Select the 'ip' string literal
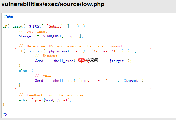Screen dimensions: 176x120 (x=71, y=36)
